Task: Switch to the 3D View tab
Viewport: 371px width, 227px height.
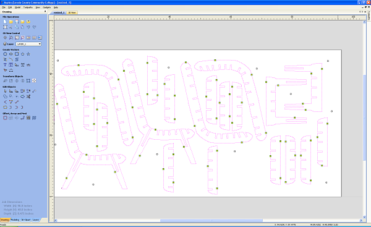Action: [72, 12]
